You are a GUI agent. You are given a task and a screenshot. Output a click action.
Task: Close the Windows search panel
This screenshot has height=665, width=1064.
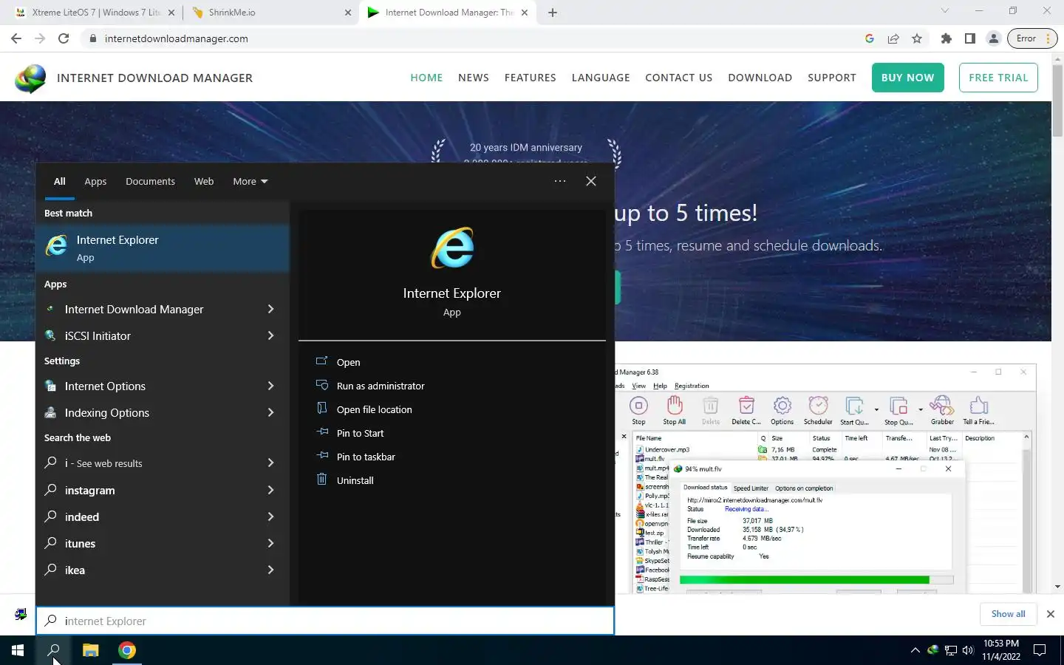pos(591,181)
